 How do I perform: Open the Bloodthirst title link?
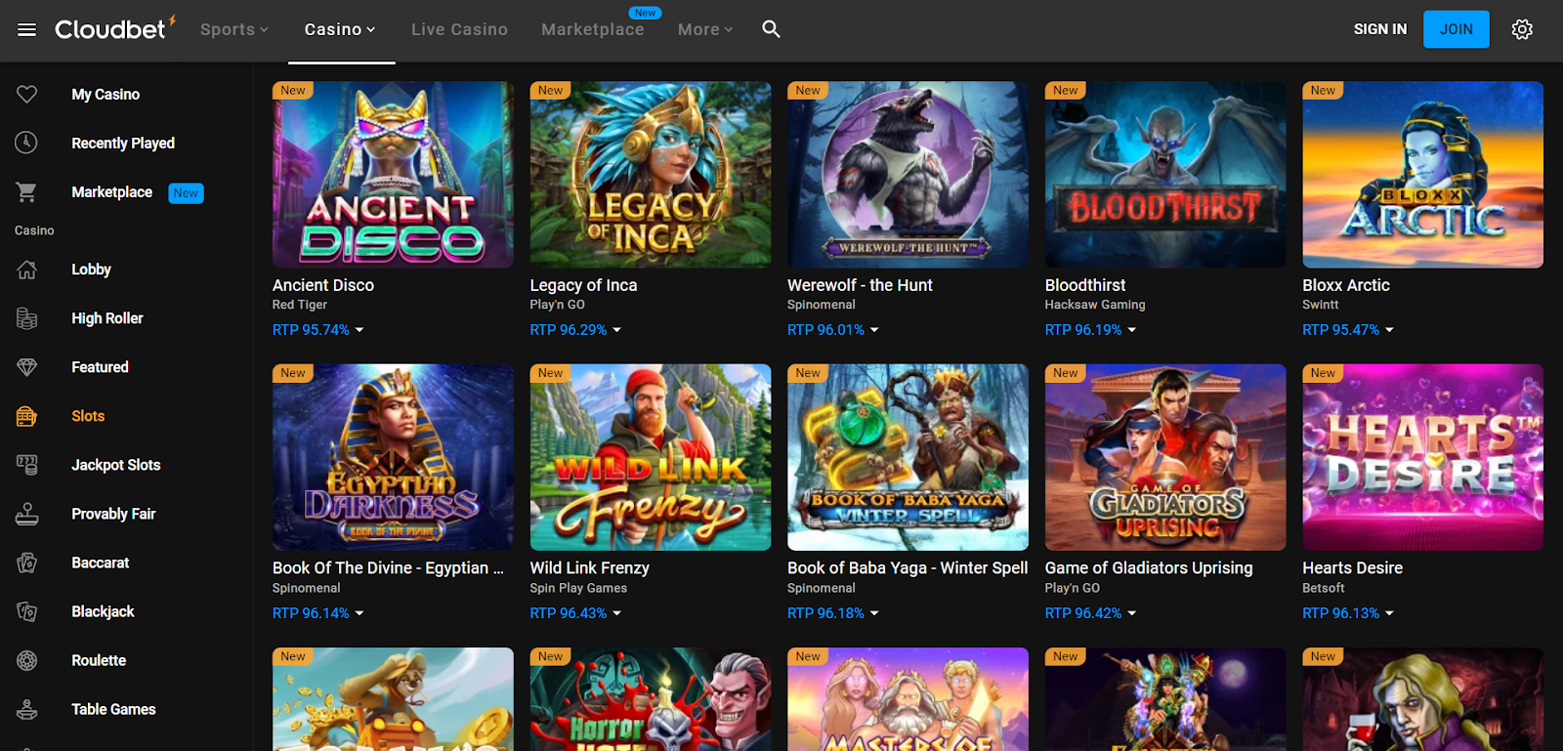1085,285
